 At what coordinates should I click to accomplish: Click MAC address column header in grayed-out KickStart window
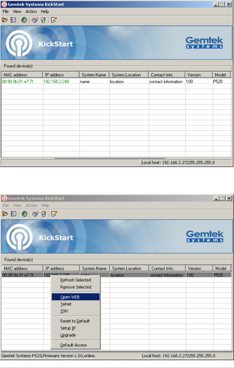(x=23, y=269)
